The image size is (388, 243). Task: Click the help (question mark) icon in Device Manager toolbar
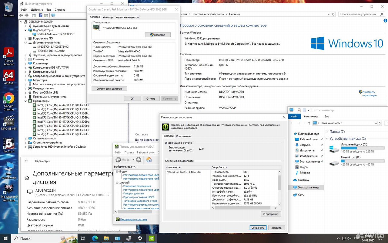41,15
